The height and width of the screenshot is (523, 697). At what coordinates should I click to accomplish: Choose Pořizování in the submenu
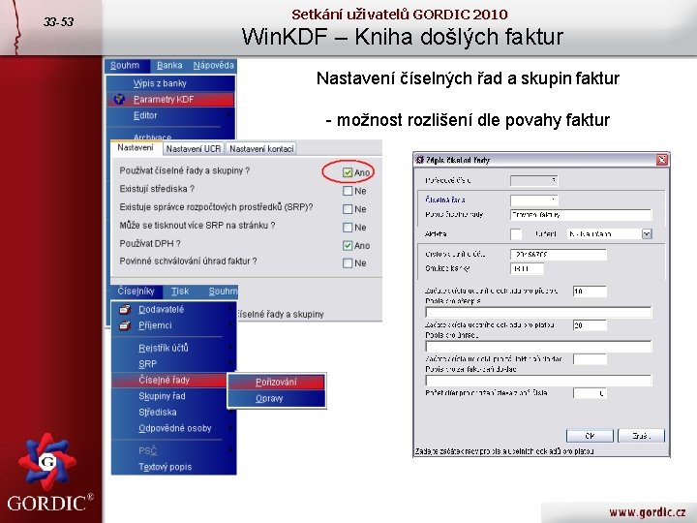277,382
